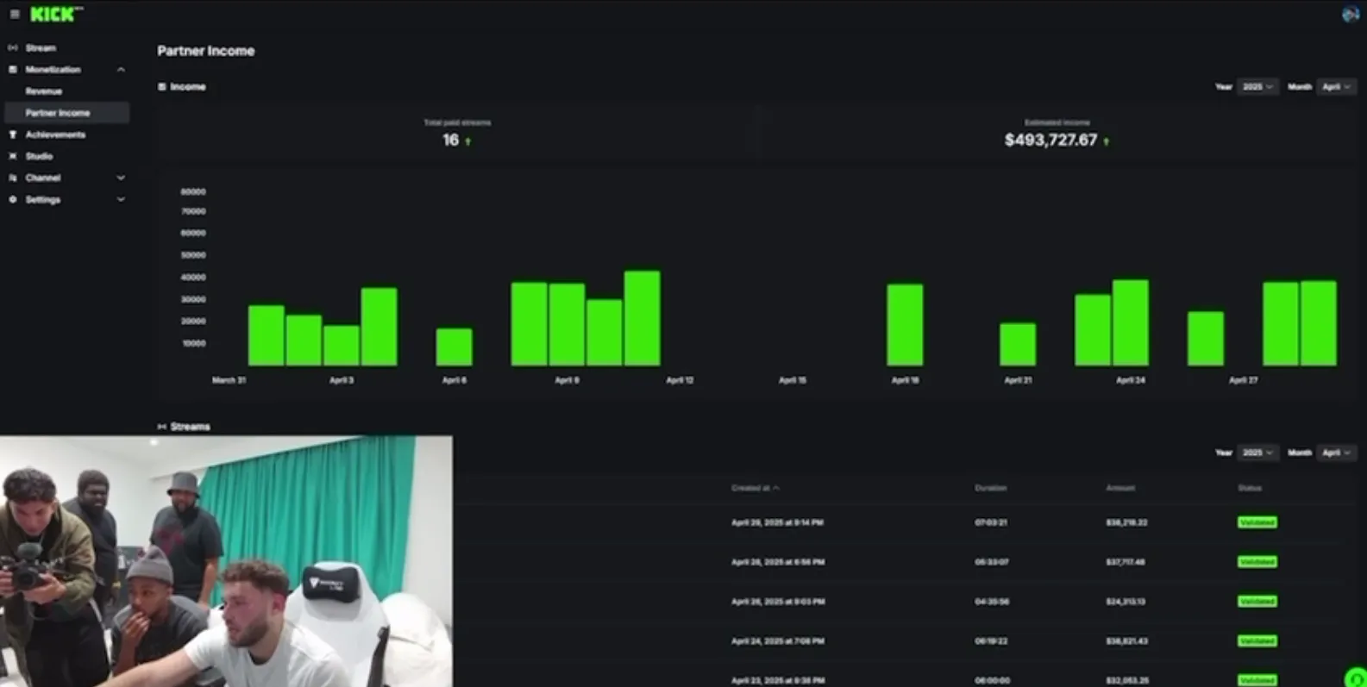Expand the Channel section chevron

pyautogui.click(x=121, y=178)
